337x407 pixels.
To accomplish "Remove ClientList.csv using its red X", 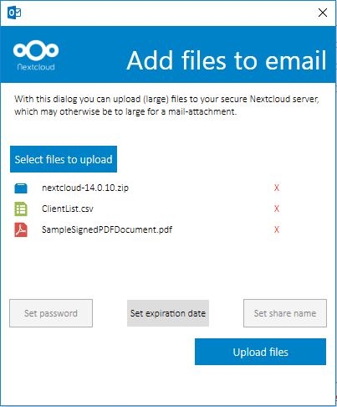I will pos(277,209).
